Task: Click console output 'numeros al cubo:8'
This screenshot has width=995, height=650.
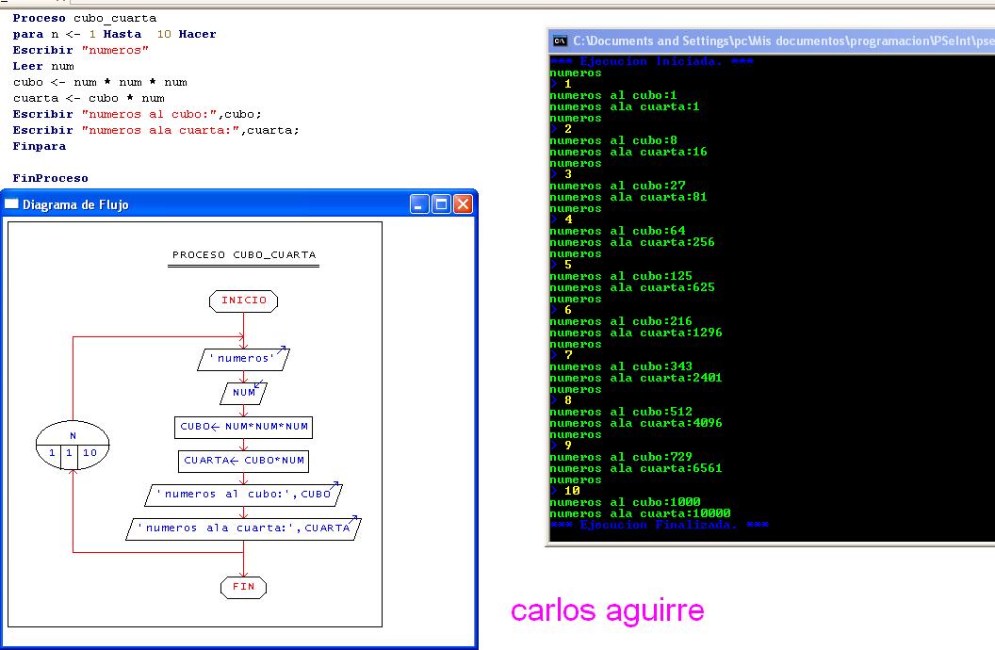Action: (x=613, y=140)
